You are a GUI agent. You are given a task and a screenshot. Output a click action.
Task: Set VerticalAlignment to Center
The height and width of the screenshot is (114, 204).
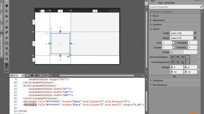(178, 62)
